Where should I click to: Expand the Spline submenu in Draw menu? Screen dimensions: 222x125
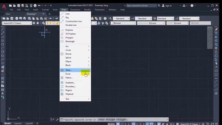click(x=75, y=58)
